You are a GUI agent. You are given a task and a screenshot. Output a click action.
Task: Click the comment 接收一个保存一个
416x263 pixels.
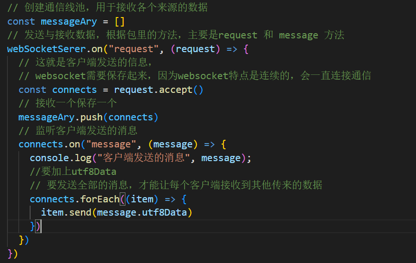[x=67, y=103]
